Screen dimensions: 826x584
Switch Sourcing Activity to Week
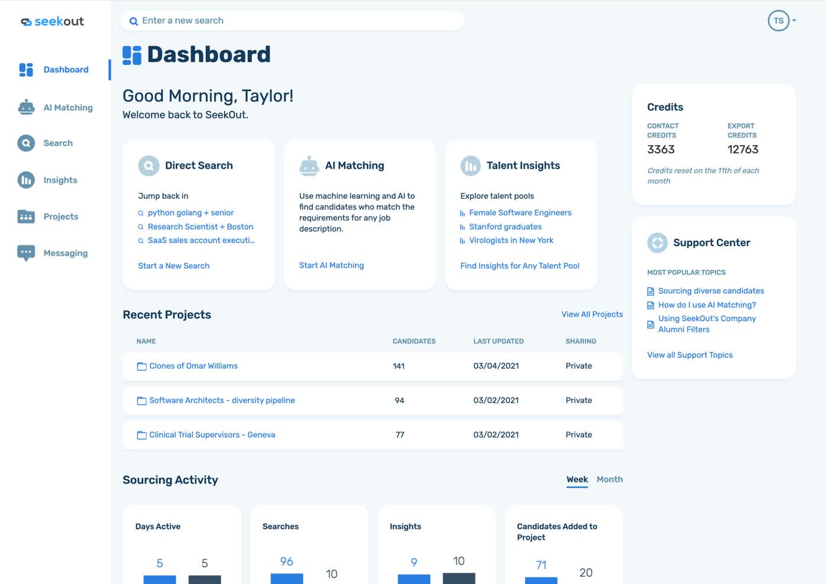[x=577, y=480]
